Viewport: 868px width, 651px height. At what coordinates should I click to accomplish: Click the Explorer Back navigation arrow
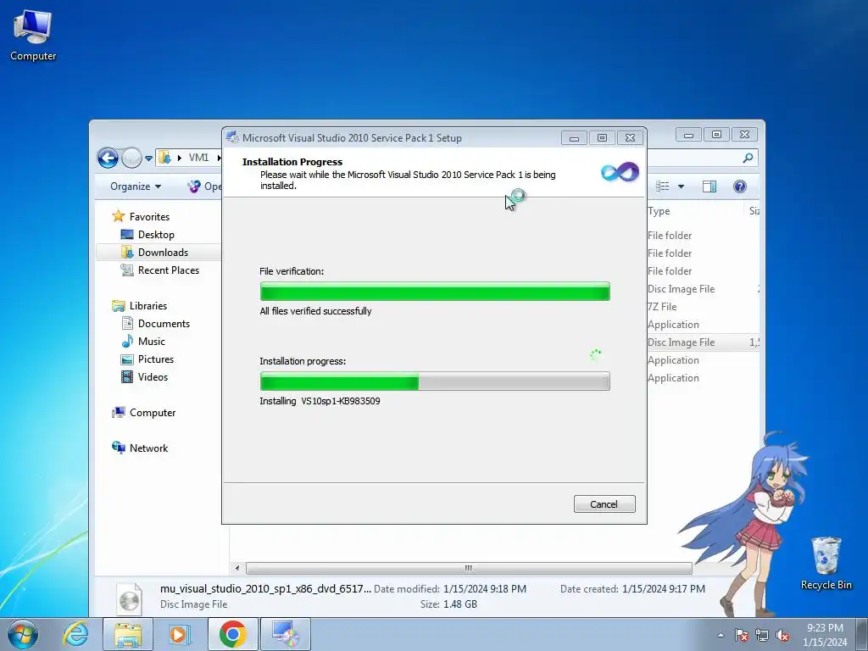pos(108,159)
